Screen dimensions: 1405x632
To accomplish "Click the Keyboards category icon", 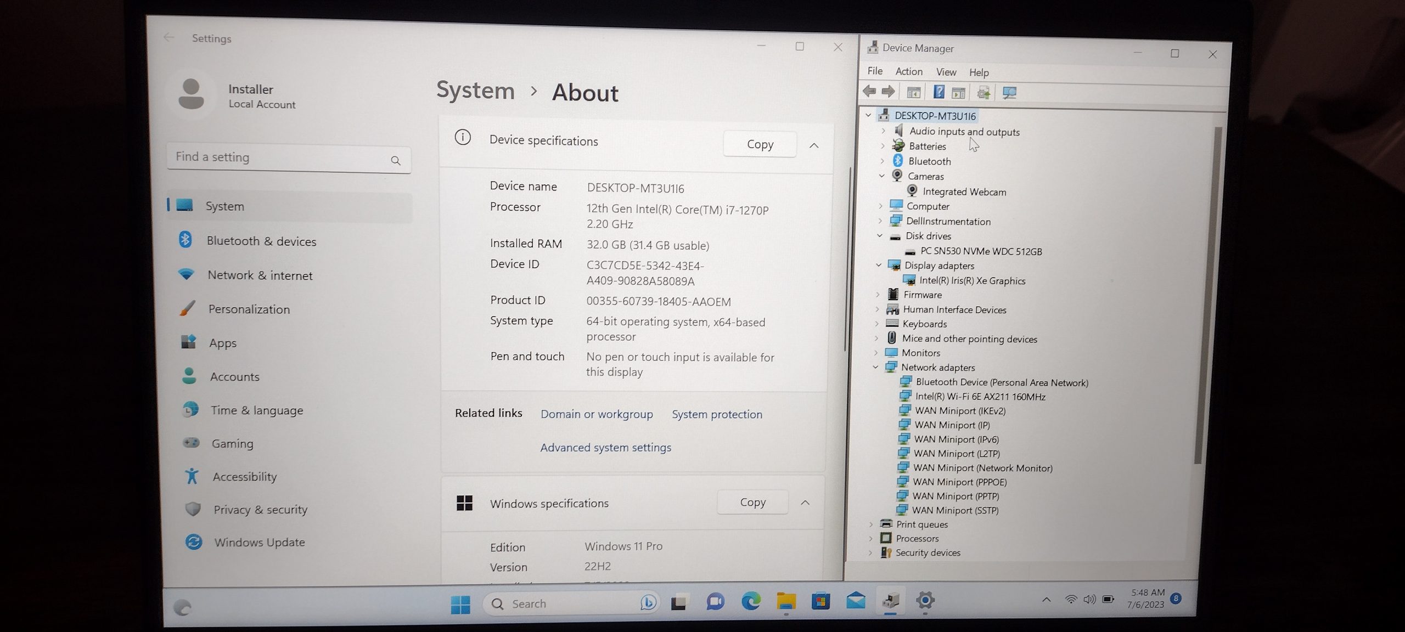I will tap(892, 324).
